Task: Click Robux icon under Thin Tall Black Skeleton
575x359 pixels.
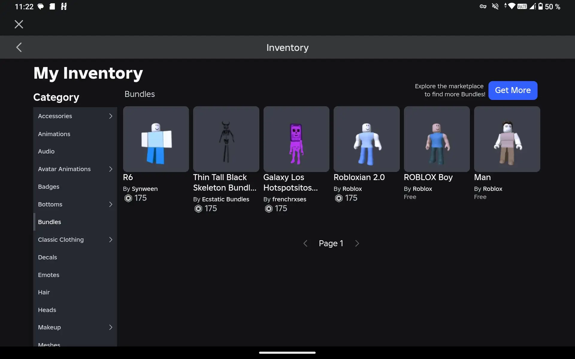Action: (198, 209)
